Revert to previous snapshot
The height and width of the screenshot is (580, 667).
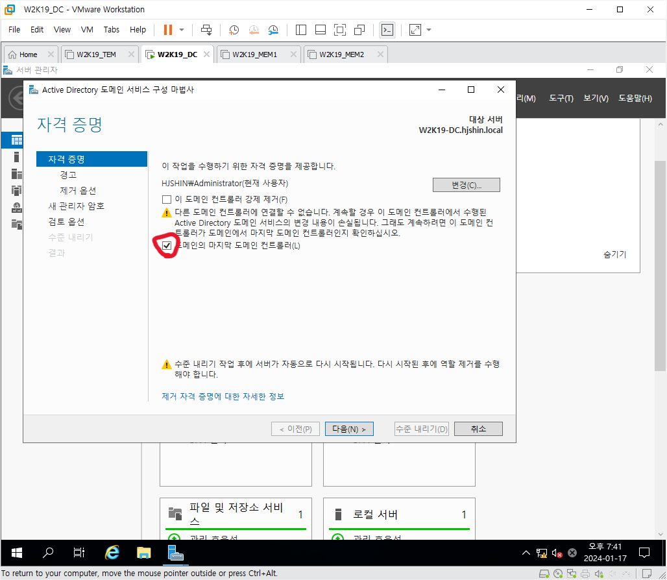tap(254, 30)
